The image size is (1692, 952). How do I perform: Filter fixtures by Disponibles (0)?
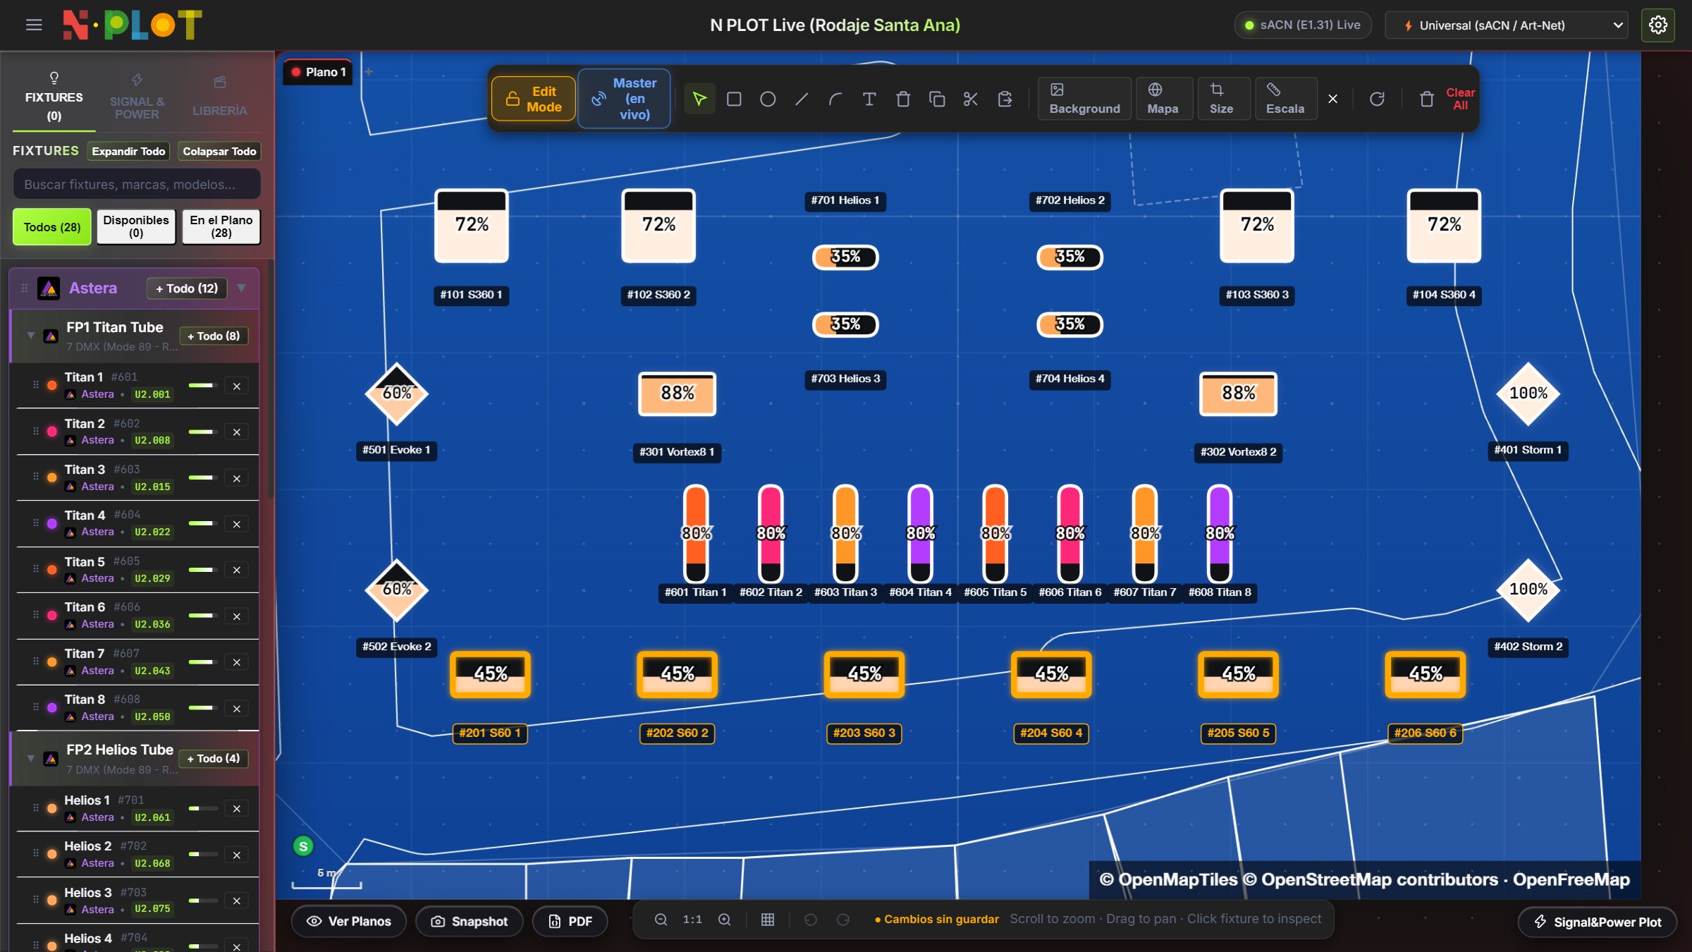(x=136, y=227)
